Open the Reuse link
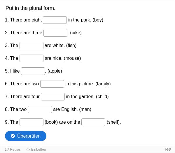The image size is (175, 153). pos(13,150)
